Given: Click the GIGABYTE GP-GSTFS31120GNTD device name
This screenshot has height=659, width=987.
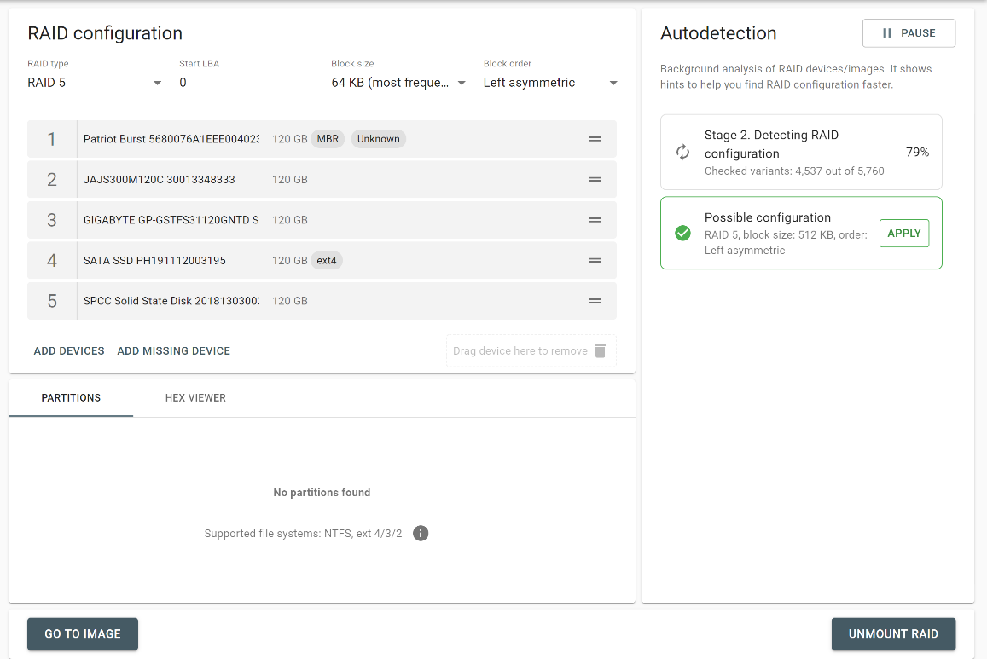Looking at the screenshot, I should (x=171, y=220).
